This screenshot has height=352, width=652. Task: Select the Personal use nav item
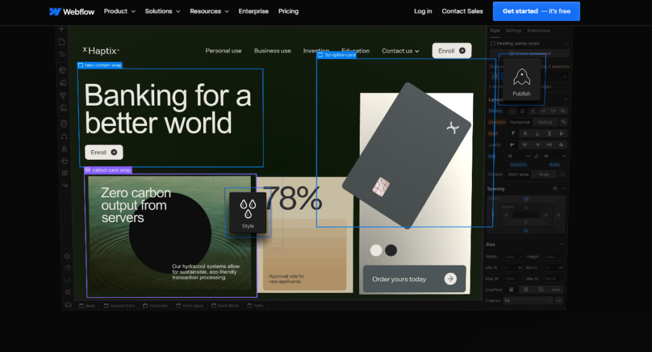point(223,51)
